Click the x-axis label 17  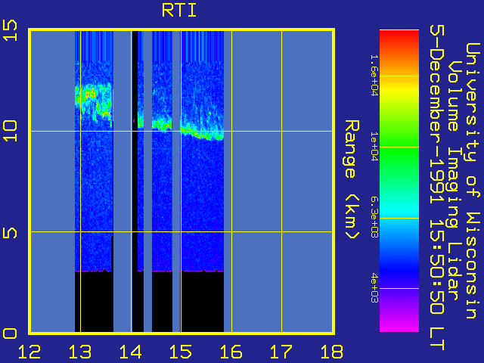coord(281,352)
